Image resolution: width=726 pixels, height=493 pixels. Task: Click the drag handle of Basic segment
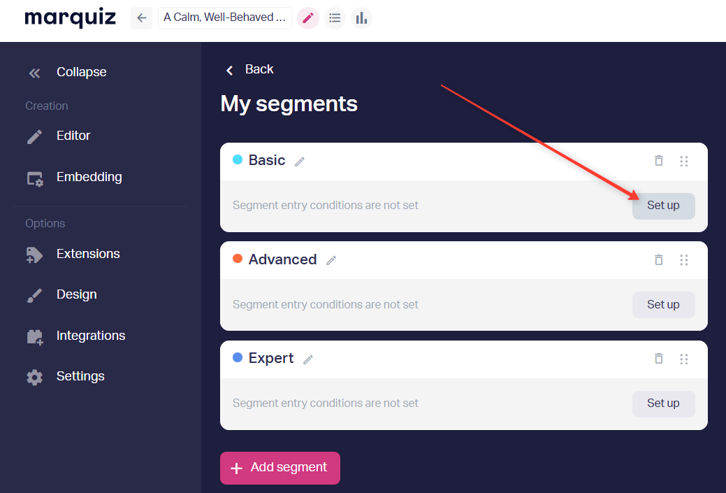[684, 161]
